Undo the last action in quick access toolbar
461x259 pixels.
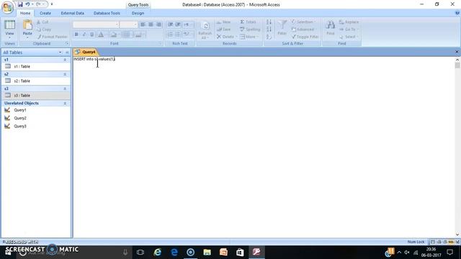click(27, 4)
